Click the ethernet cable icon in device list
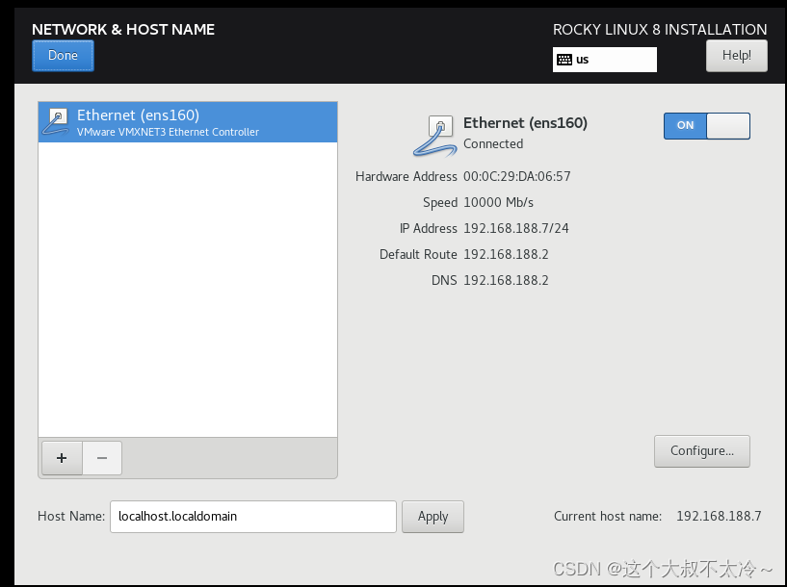 point(56,123)
